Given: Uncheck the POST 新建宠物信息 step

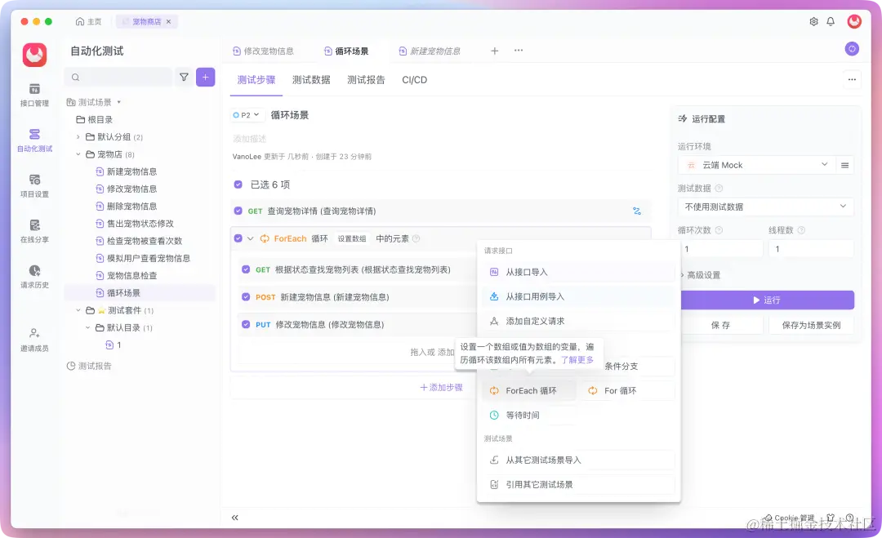Looking at the screenshot, I should click(247, 297).
